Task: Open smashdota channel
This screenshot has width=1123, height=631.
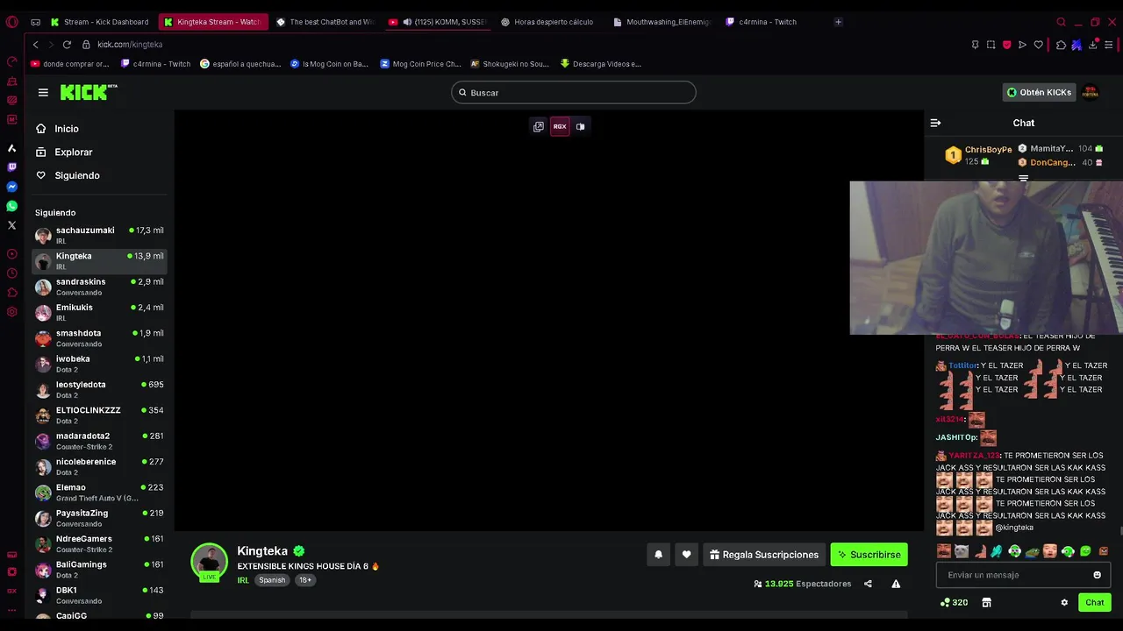Action: pyautogui.click(x=99, y=337)
